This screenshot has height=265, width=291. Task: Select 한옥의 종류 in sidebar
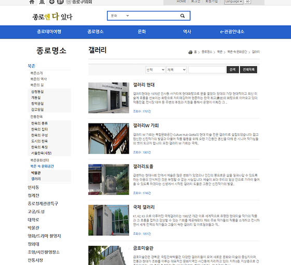point(39,123)
